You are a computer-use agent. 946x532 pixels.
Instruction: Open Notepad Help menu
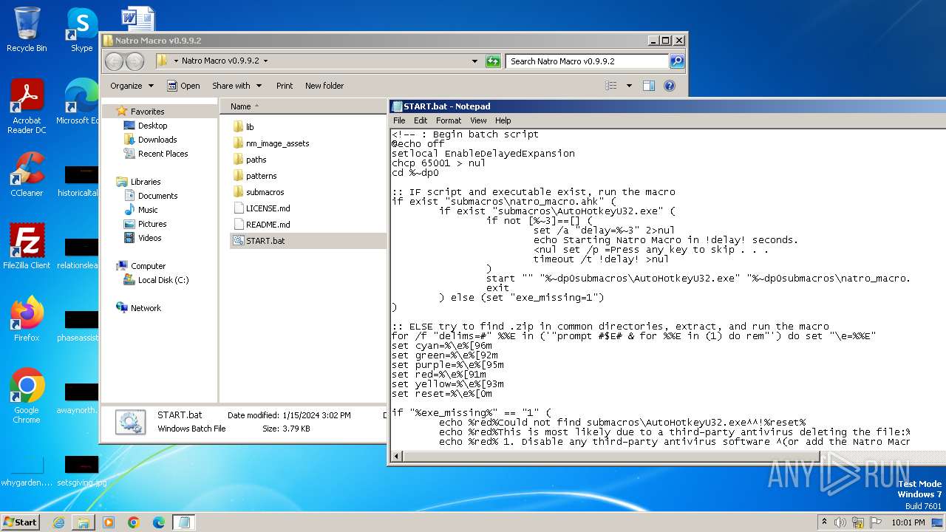[x=503, y=120]
